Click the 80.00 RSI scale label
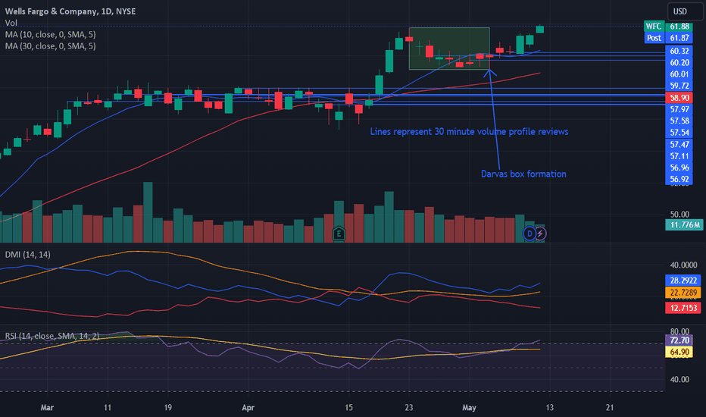 tap(679, 331)
